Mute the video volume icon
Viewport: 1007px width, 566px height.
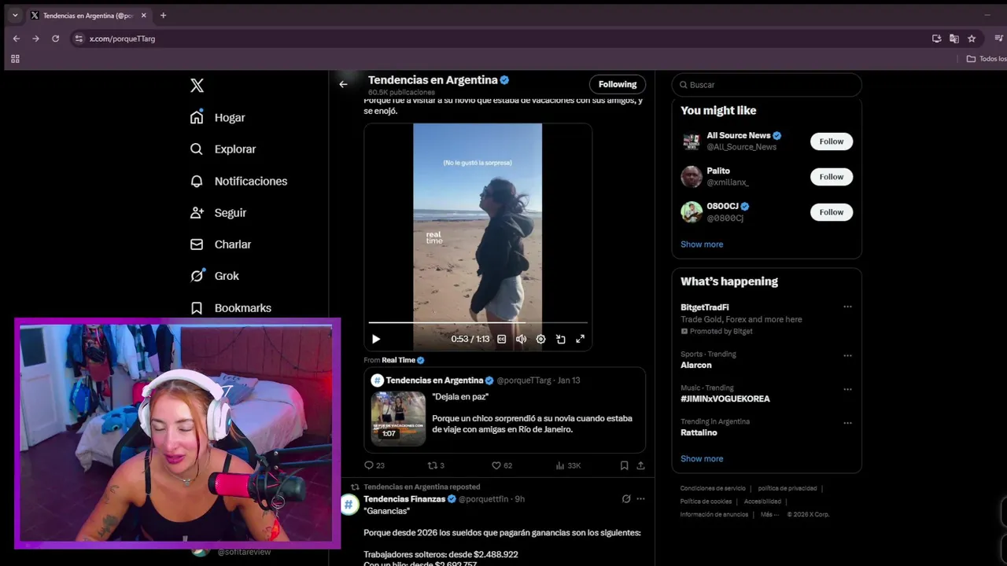tap(521, 339)
